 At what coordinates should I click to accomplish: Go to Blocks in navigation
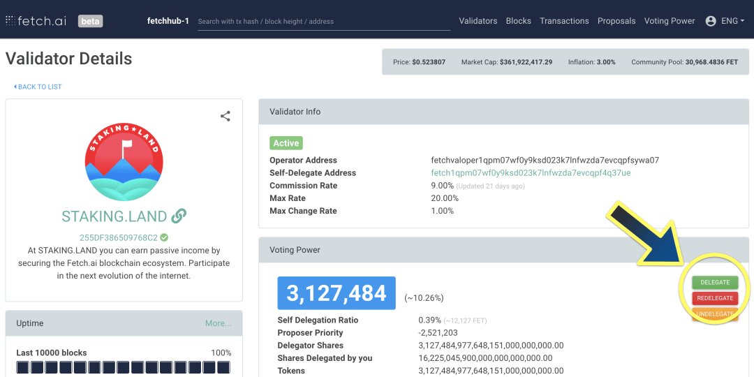518,21
